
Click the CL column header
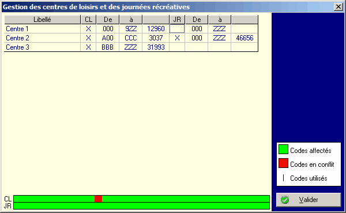pos(88,20)
